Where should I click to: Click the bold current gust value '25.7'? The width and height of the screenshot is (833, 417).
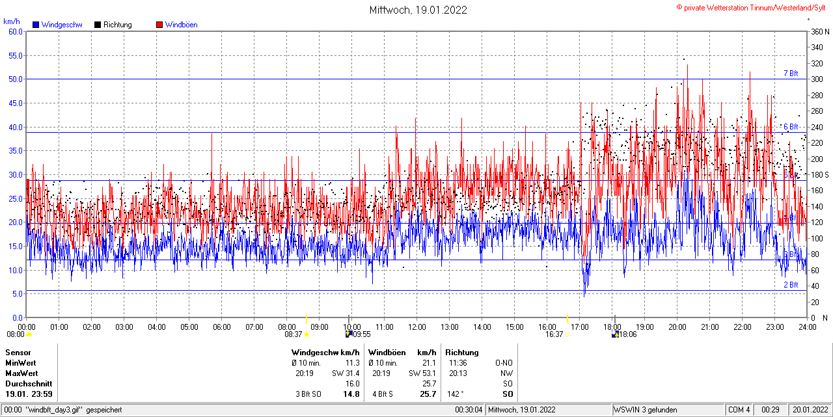click(428, 394)
